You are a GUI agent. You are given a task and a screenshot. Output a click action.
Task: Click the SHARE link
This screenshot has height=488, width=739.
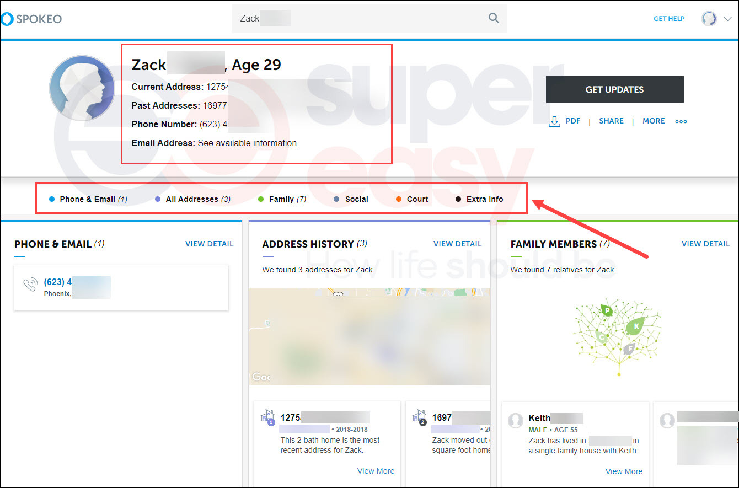coord(611,121)
